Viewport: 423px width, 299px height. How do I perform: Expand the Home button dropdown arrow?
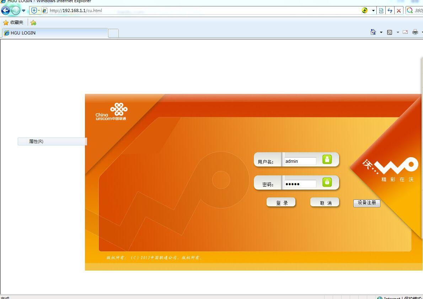pyautogui.click(x=381, y=32)
